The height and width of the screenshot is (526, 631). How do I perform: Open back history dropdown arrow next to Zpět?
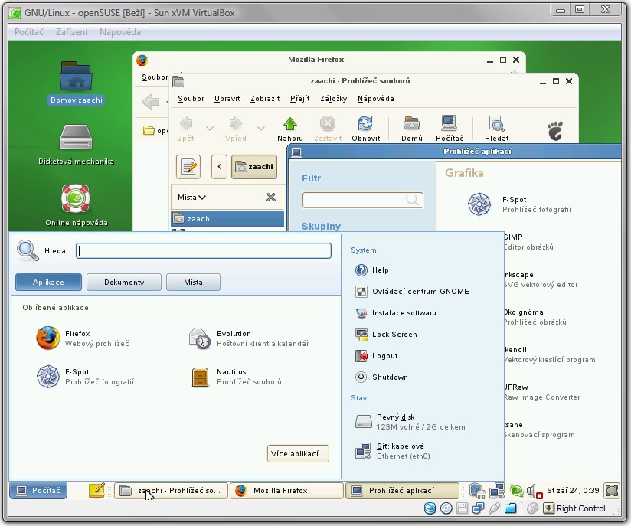click(x=210, y=129)
